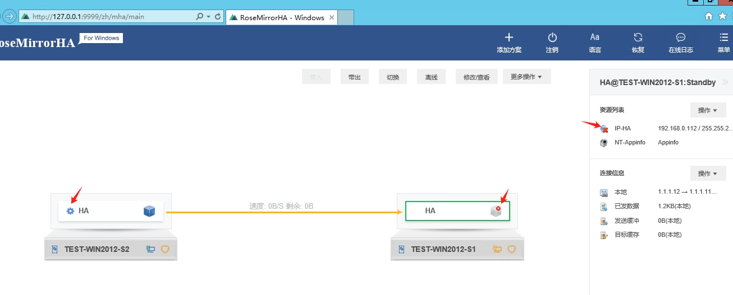733x295 pixels.
Task: Click the network monitor icon on TEST-WIN2012-S1
Action: pos(497,249)
